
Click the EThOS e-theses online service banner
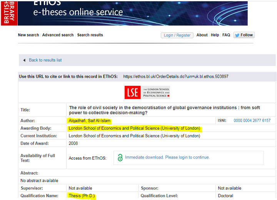tap(132, 13)
